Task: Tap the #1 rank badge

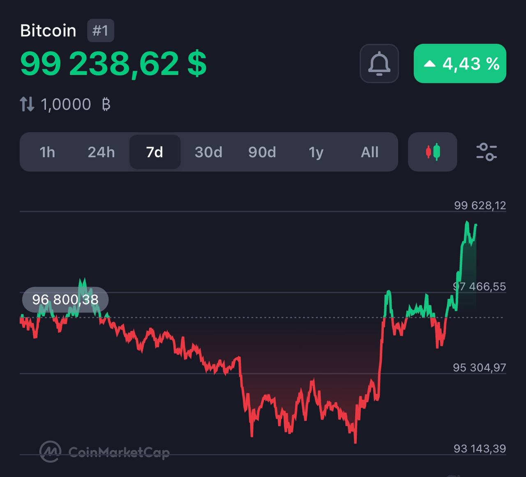Action: point(100,31)
